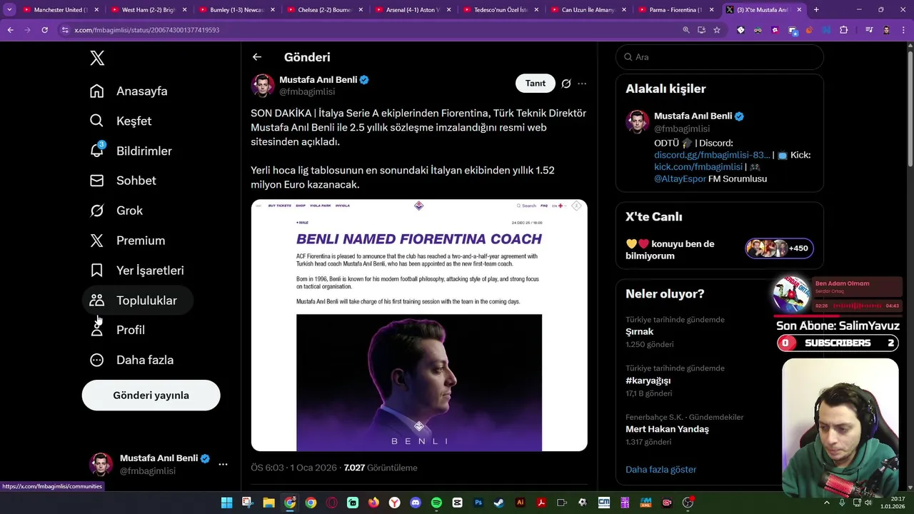Open discord.gg/fmbagimlisi link
This screenshot has height=514, width=914.
point(712,155)
